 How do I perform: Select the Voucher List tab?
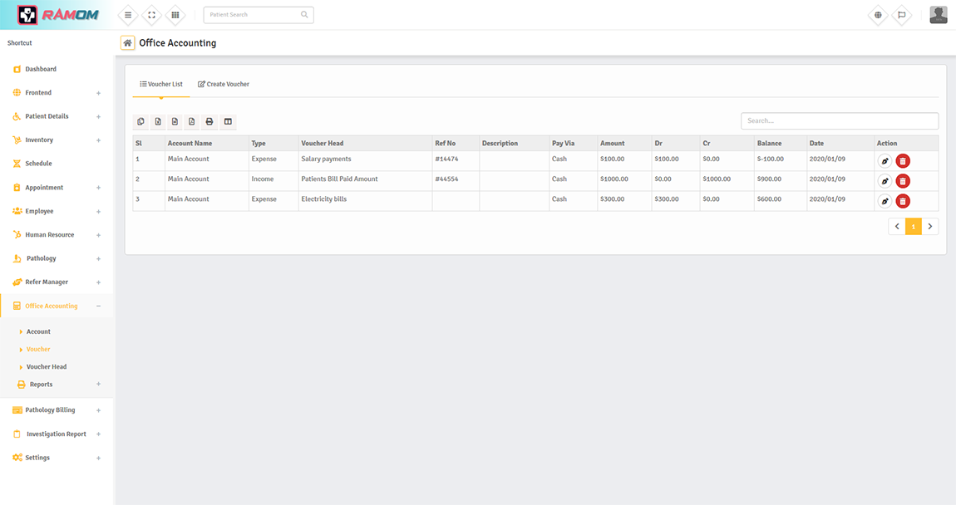click(x=161, y=84)
